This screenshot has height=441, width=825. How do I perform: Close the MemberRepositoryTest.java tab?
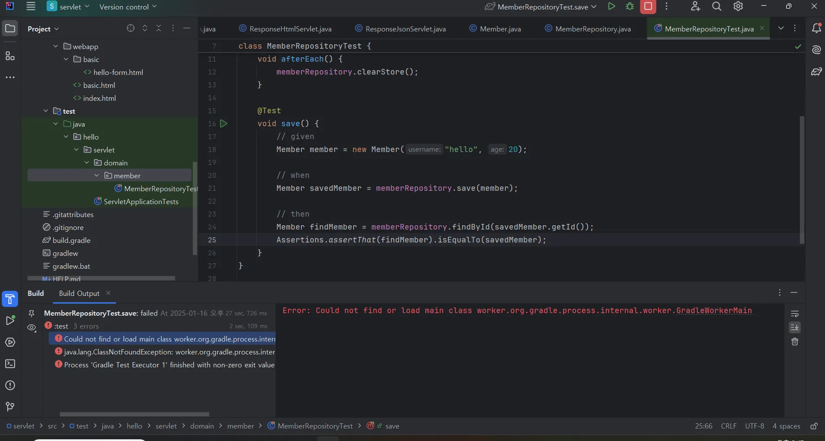762,28
